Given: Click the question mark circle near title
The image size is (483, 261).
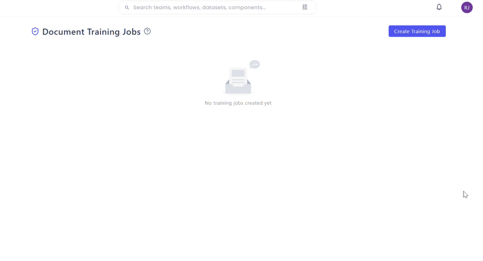Looking at the screenshot, I should (148, 31).
